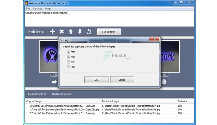Close the Awesome Duplicate Photo Finder window
The height and width of the screenshot is (125, 217).
[x=189, y=2]
